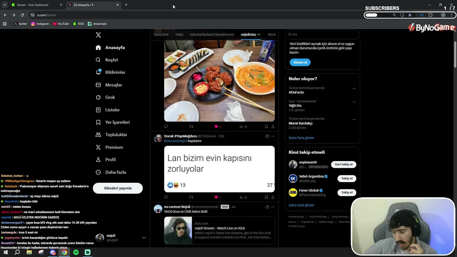Open File Explorer from taskbar

(29, 252)
